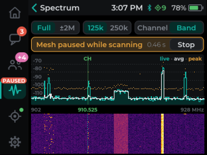207x155 pixels.
Task: Click the 78% battery percentage
Action: point(179,8)
